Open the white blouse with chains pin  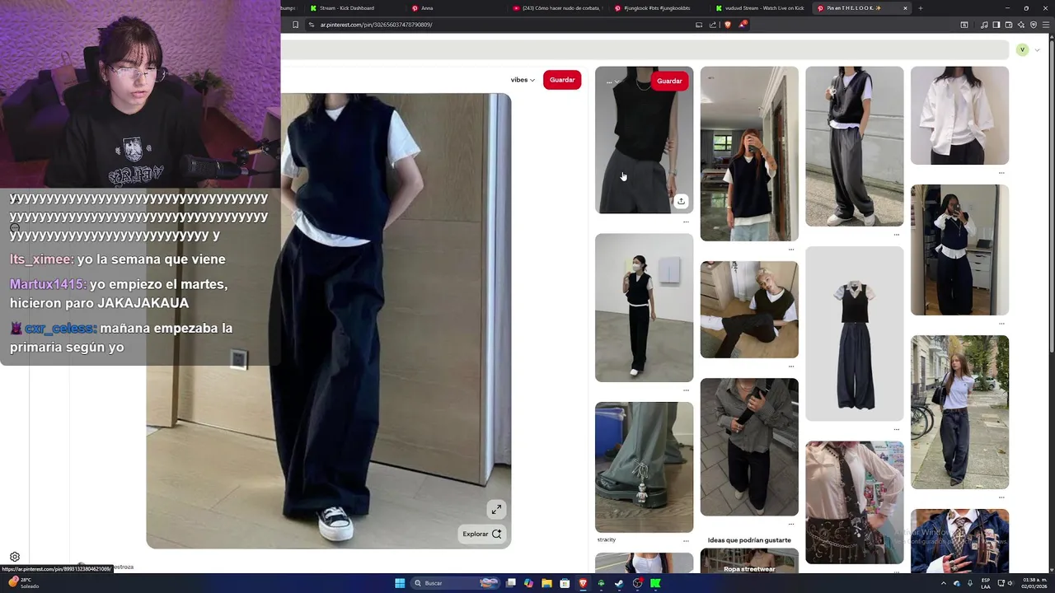[854, 502]
